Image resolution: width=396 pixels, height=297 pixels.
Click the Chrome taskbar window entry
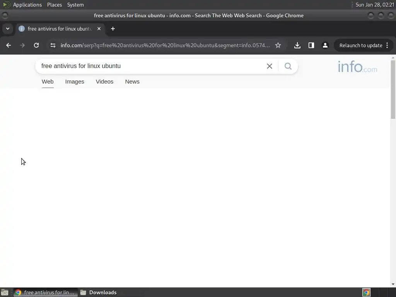point(46,292)
